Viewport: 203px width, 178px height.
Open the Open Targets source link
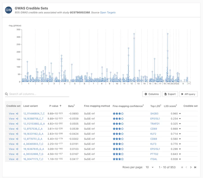[x=107, y=13]
